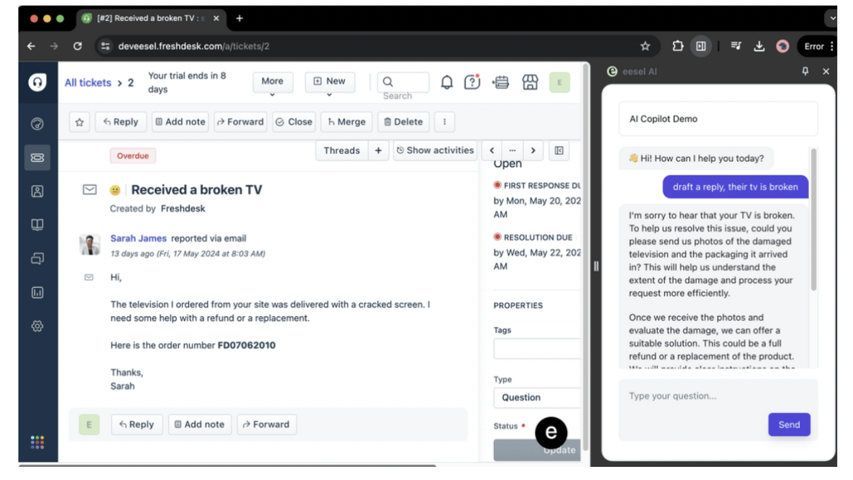
Task: Bookmark this page with the star
Action: click(645, 46)
